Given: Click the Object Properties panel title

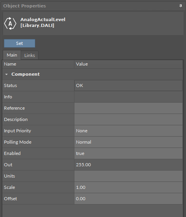Looking at the screenshot, I should [25, 6].
